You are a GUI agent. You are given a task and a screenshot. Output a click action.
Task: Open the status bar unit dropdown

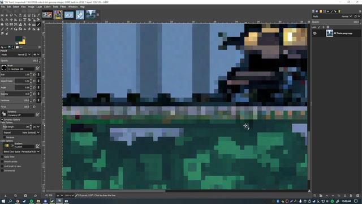60,195
